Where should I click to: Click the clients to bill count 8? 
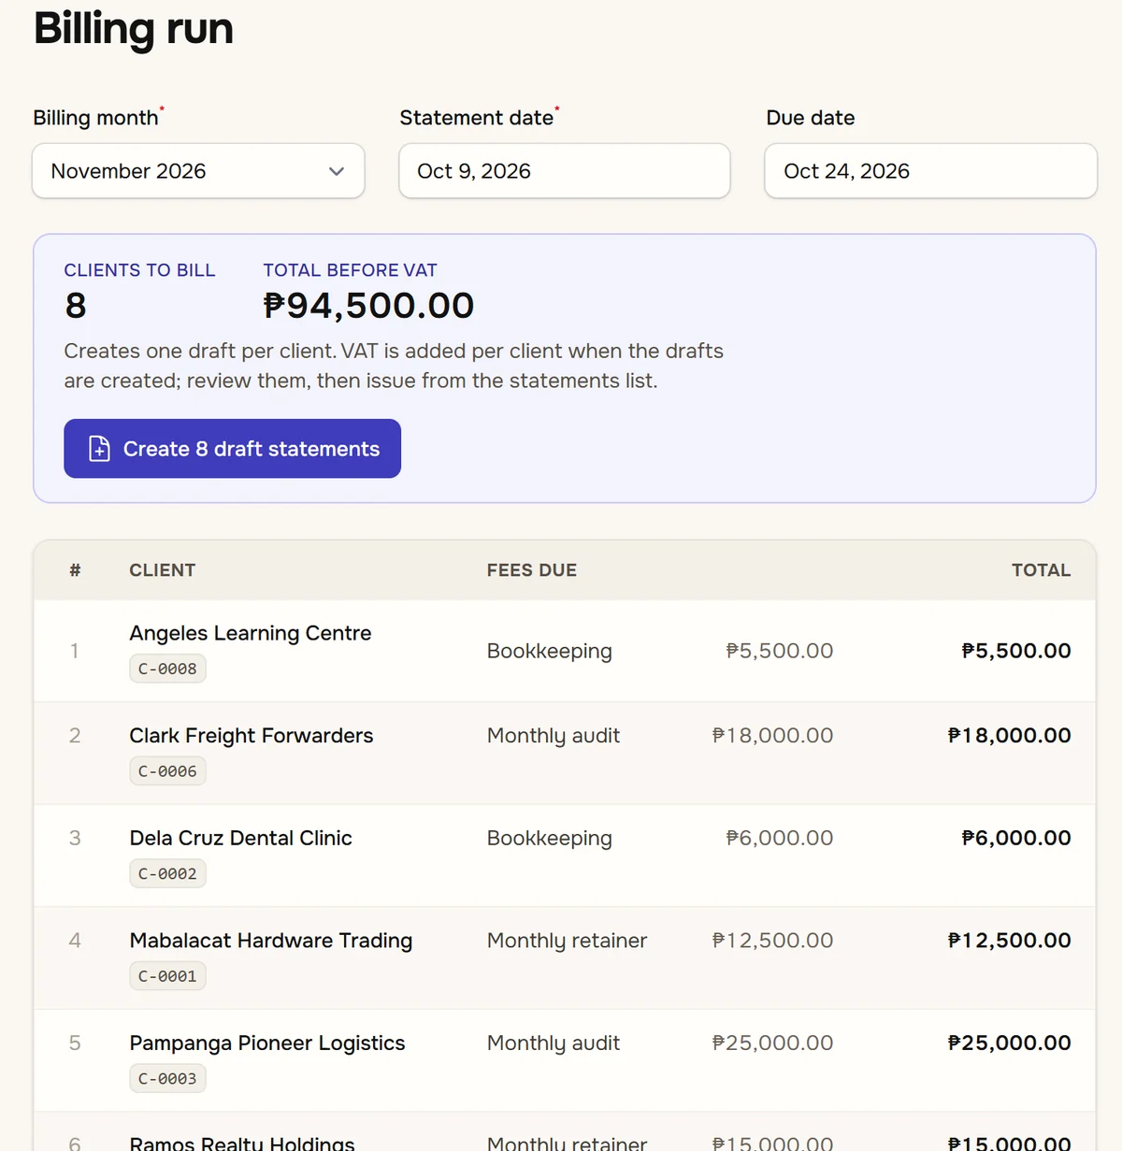pyautogui.click(x=76, y=306)
